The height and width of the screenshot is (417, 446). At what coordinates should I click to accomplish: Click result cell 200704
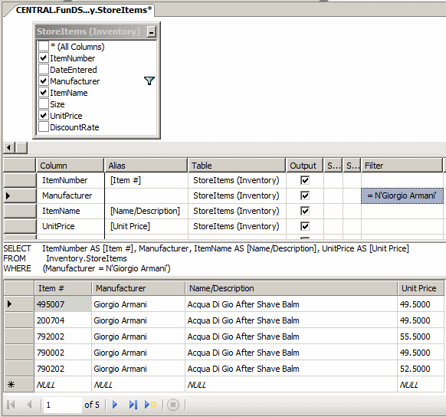63,320
